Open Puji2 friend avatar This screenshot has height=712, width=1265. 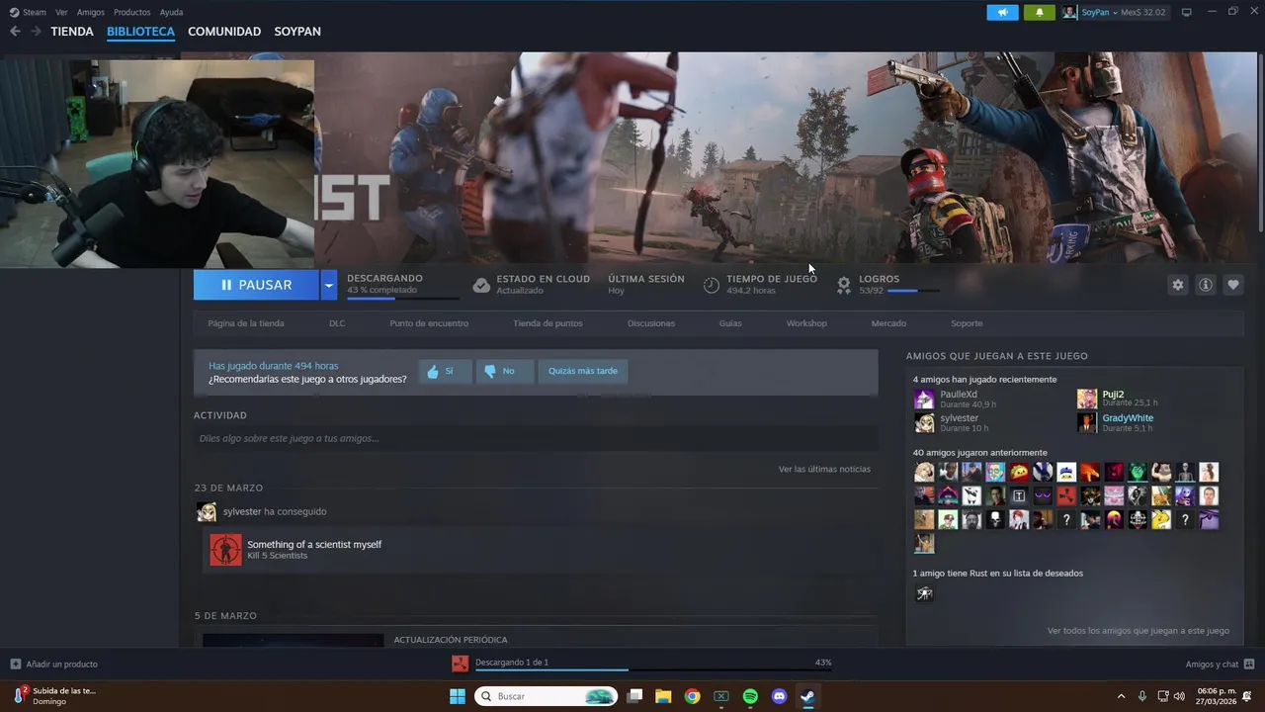tap(1087, 400)
